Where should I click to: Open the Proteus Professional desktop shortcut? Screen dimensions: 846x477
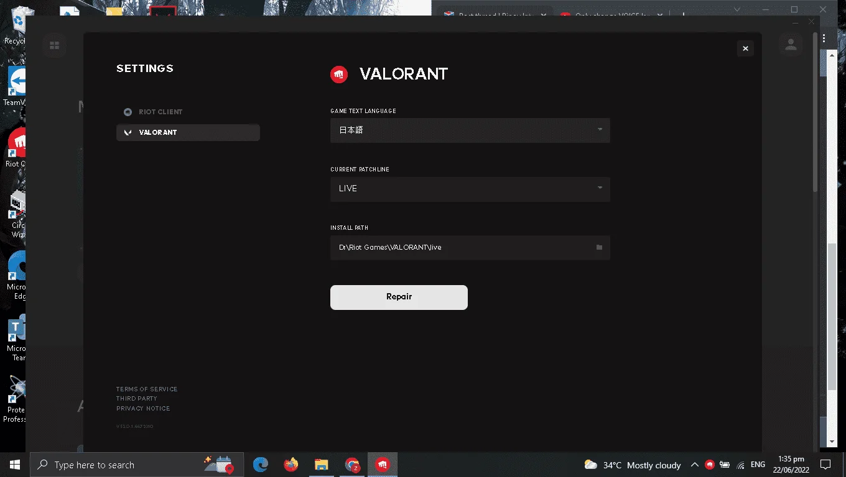(16, 399)
